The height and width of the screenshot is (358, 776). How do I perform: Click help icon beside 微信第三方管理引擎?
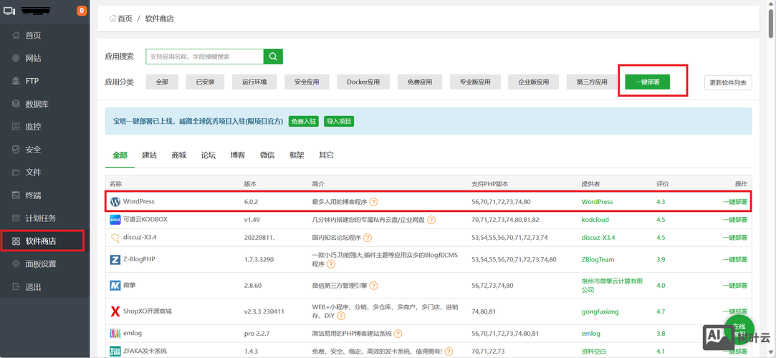[x=373, y=286]
